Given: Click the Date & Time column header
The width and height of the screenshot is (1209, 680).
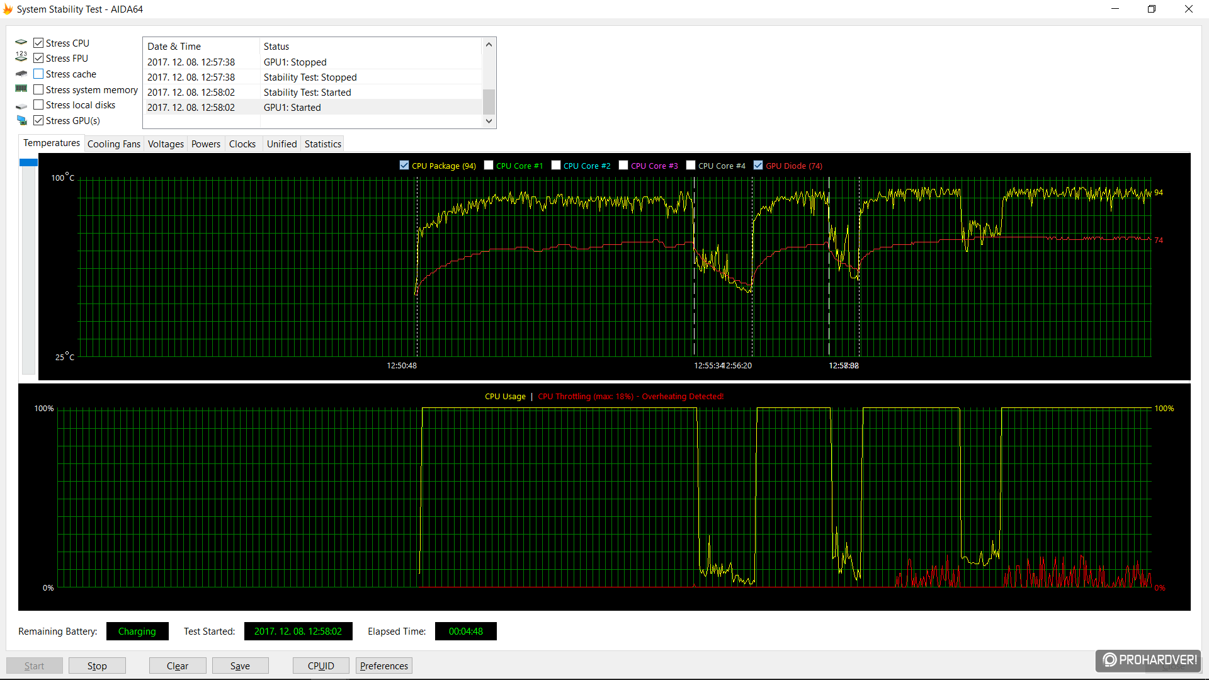Looking at the screenshot, I should tap(201, 46).
